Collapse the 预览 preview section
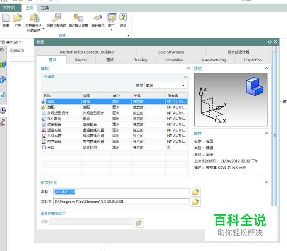The width and height of the screenshot is (287, 251). point(266,68)
